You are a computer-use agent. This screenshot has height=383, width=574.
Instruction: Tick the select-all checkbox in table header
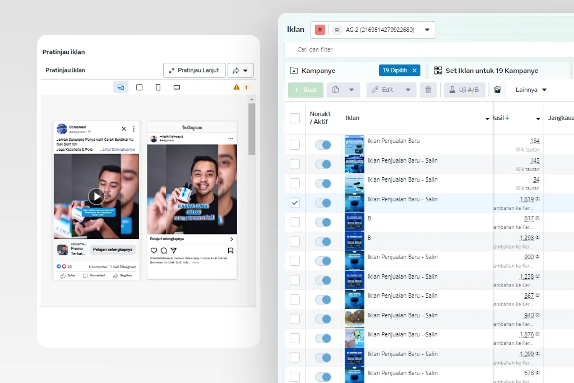295,118
